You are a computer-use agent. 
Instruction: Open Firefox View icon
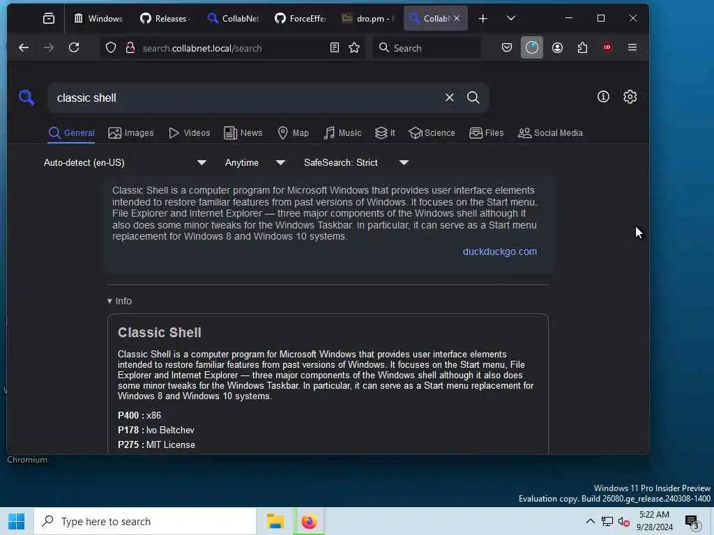pyautogui.click(x=49, y=18)
